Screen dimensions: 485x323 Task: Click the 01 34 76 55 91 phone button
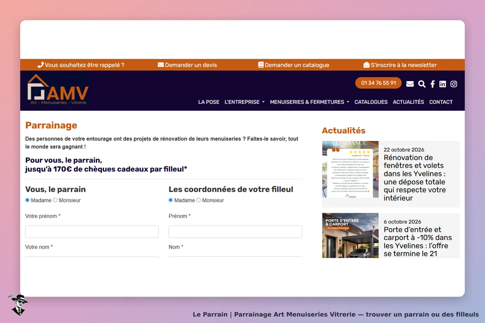pyautogui.click(x=378, y=83)
